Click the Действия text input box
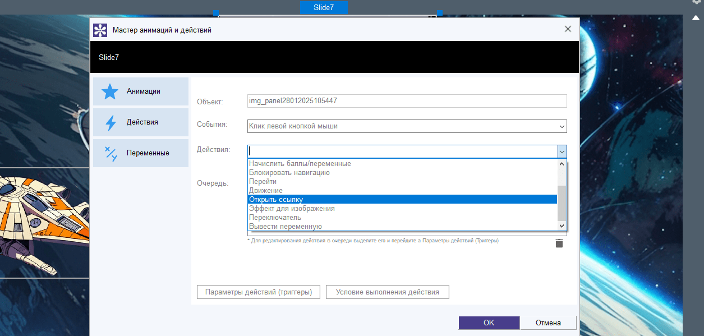The height and width of the screenshot is (336, 704). 402,151
